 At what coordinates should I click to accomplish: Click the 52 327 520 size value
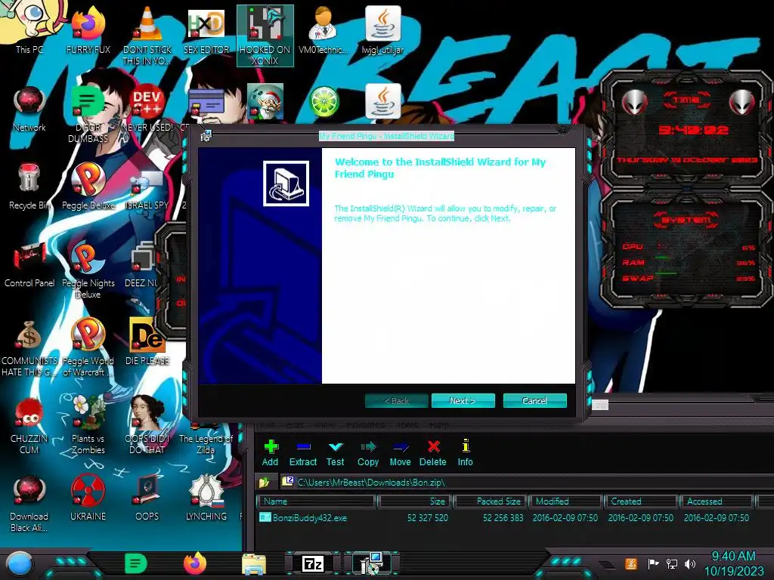(x=428, y=518)
